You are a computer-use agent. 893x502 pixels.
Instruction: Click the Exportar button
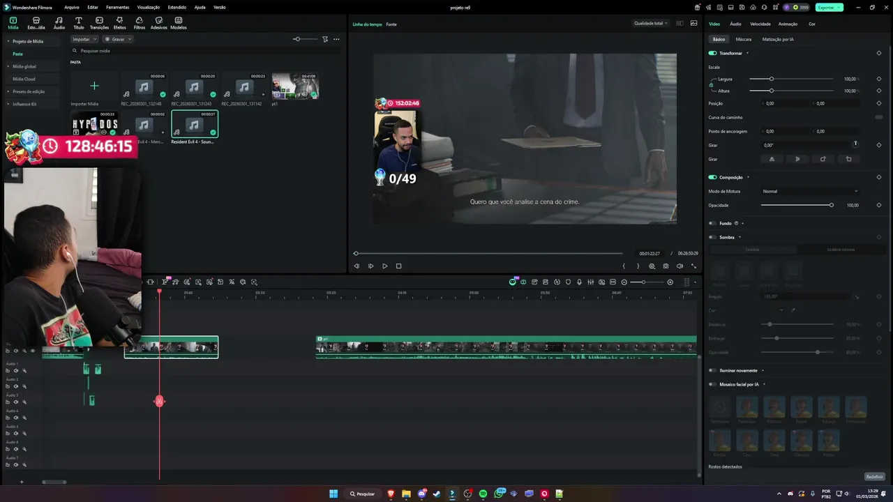829,7
